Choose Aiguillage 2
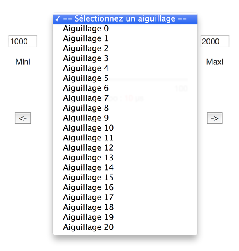 pos(125,49)
